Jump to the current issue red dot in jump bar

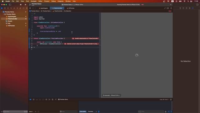[170, 11]
